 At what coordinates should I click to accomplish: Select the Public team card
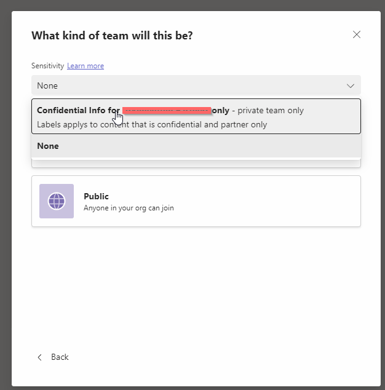(196, 201)
